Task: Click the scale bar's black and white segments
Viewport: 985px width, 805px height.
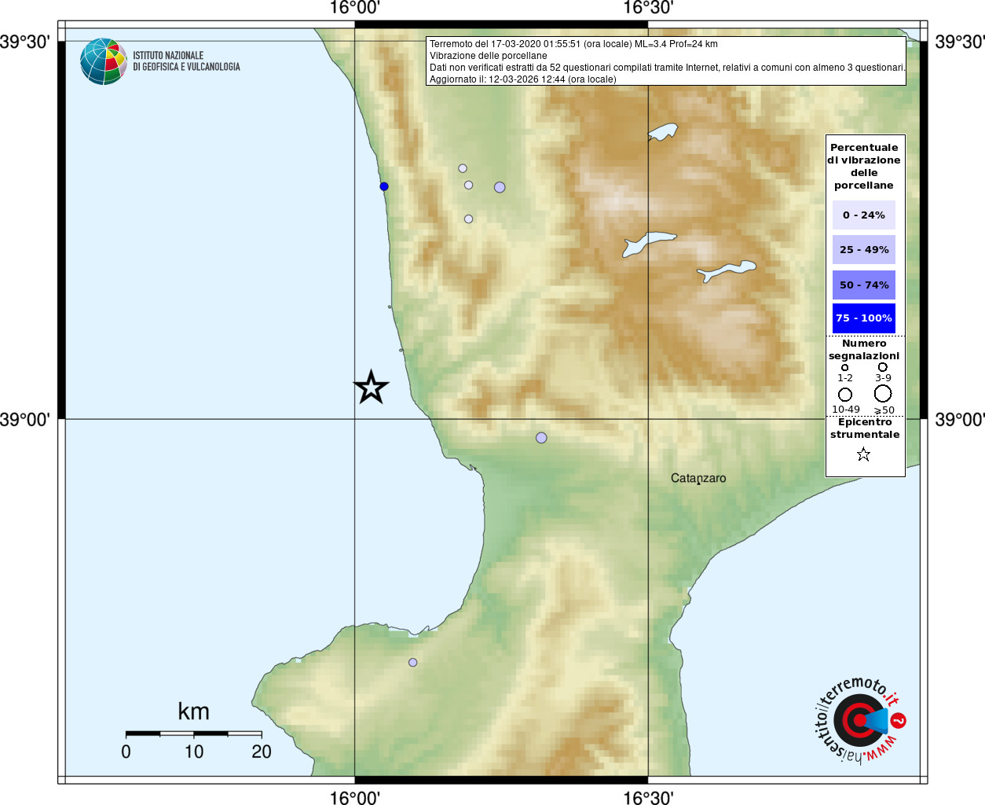Action: tap(193, 733)
